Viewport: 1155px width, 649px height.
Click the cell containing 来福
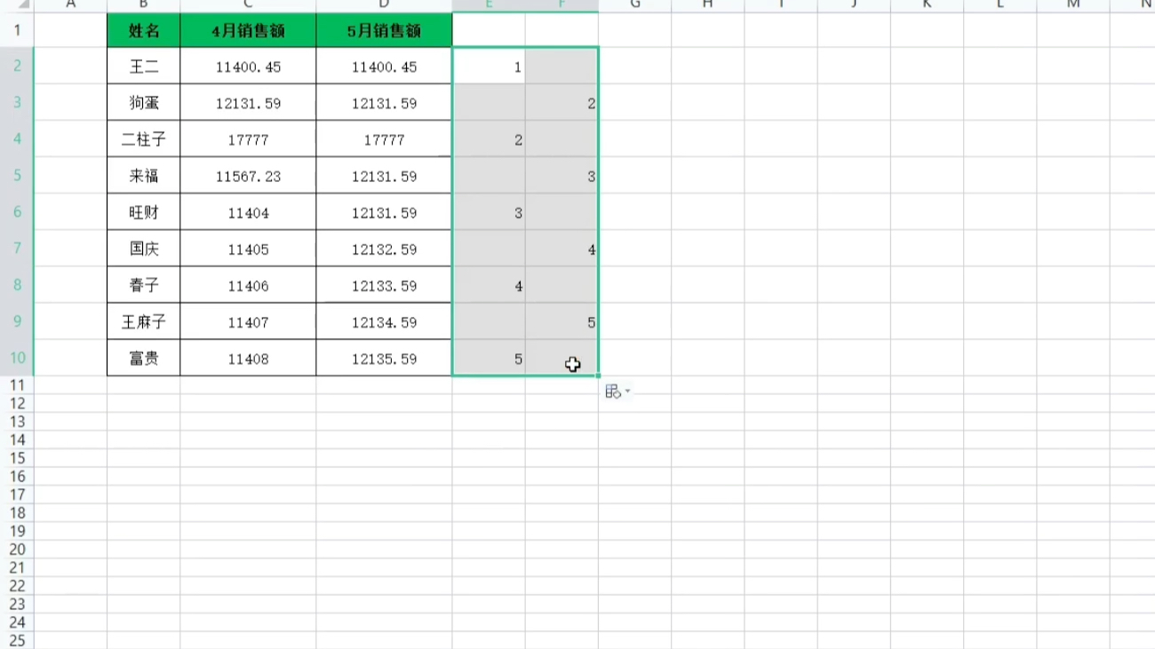[144, 176]
